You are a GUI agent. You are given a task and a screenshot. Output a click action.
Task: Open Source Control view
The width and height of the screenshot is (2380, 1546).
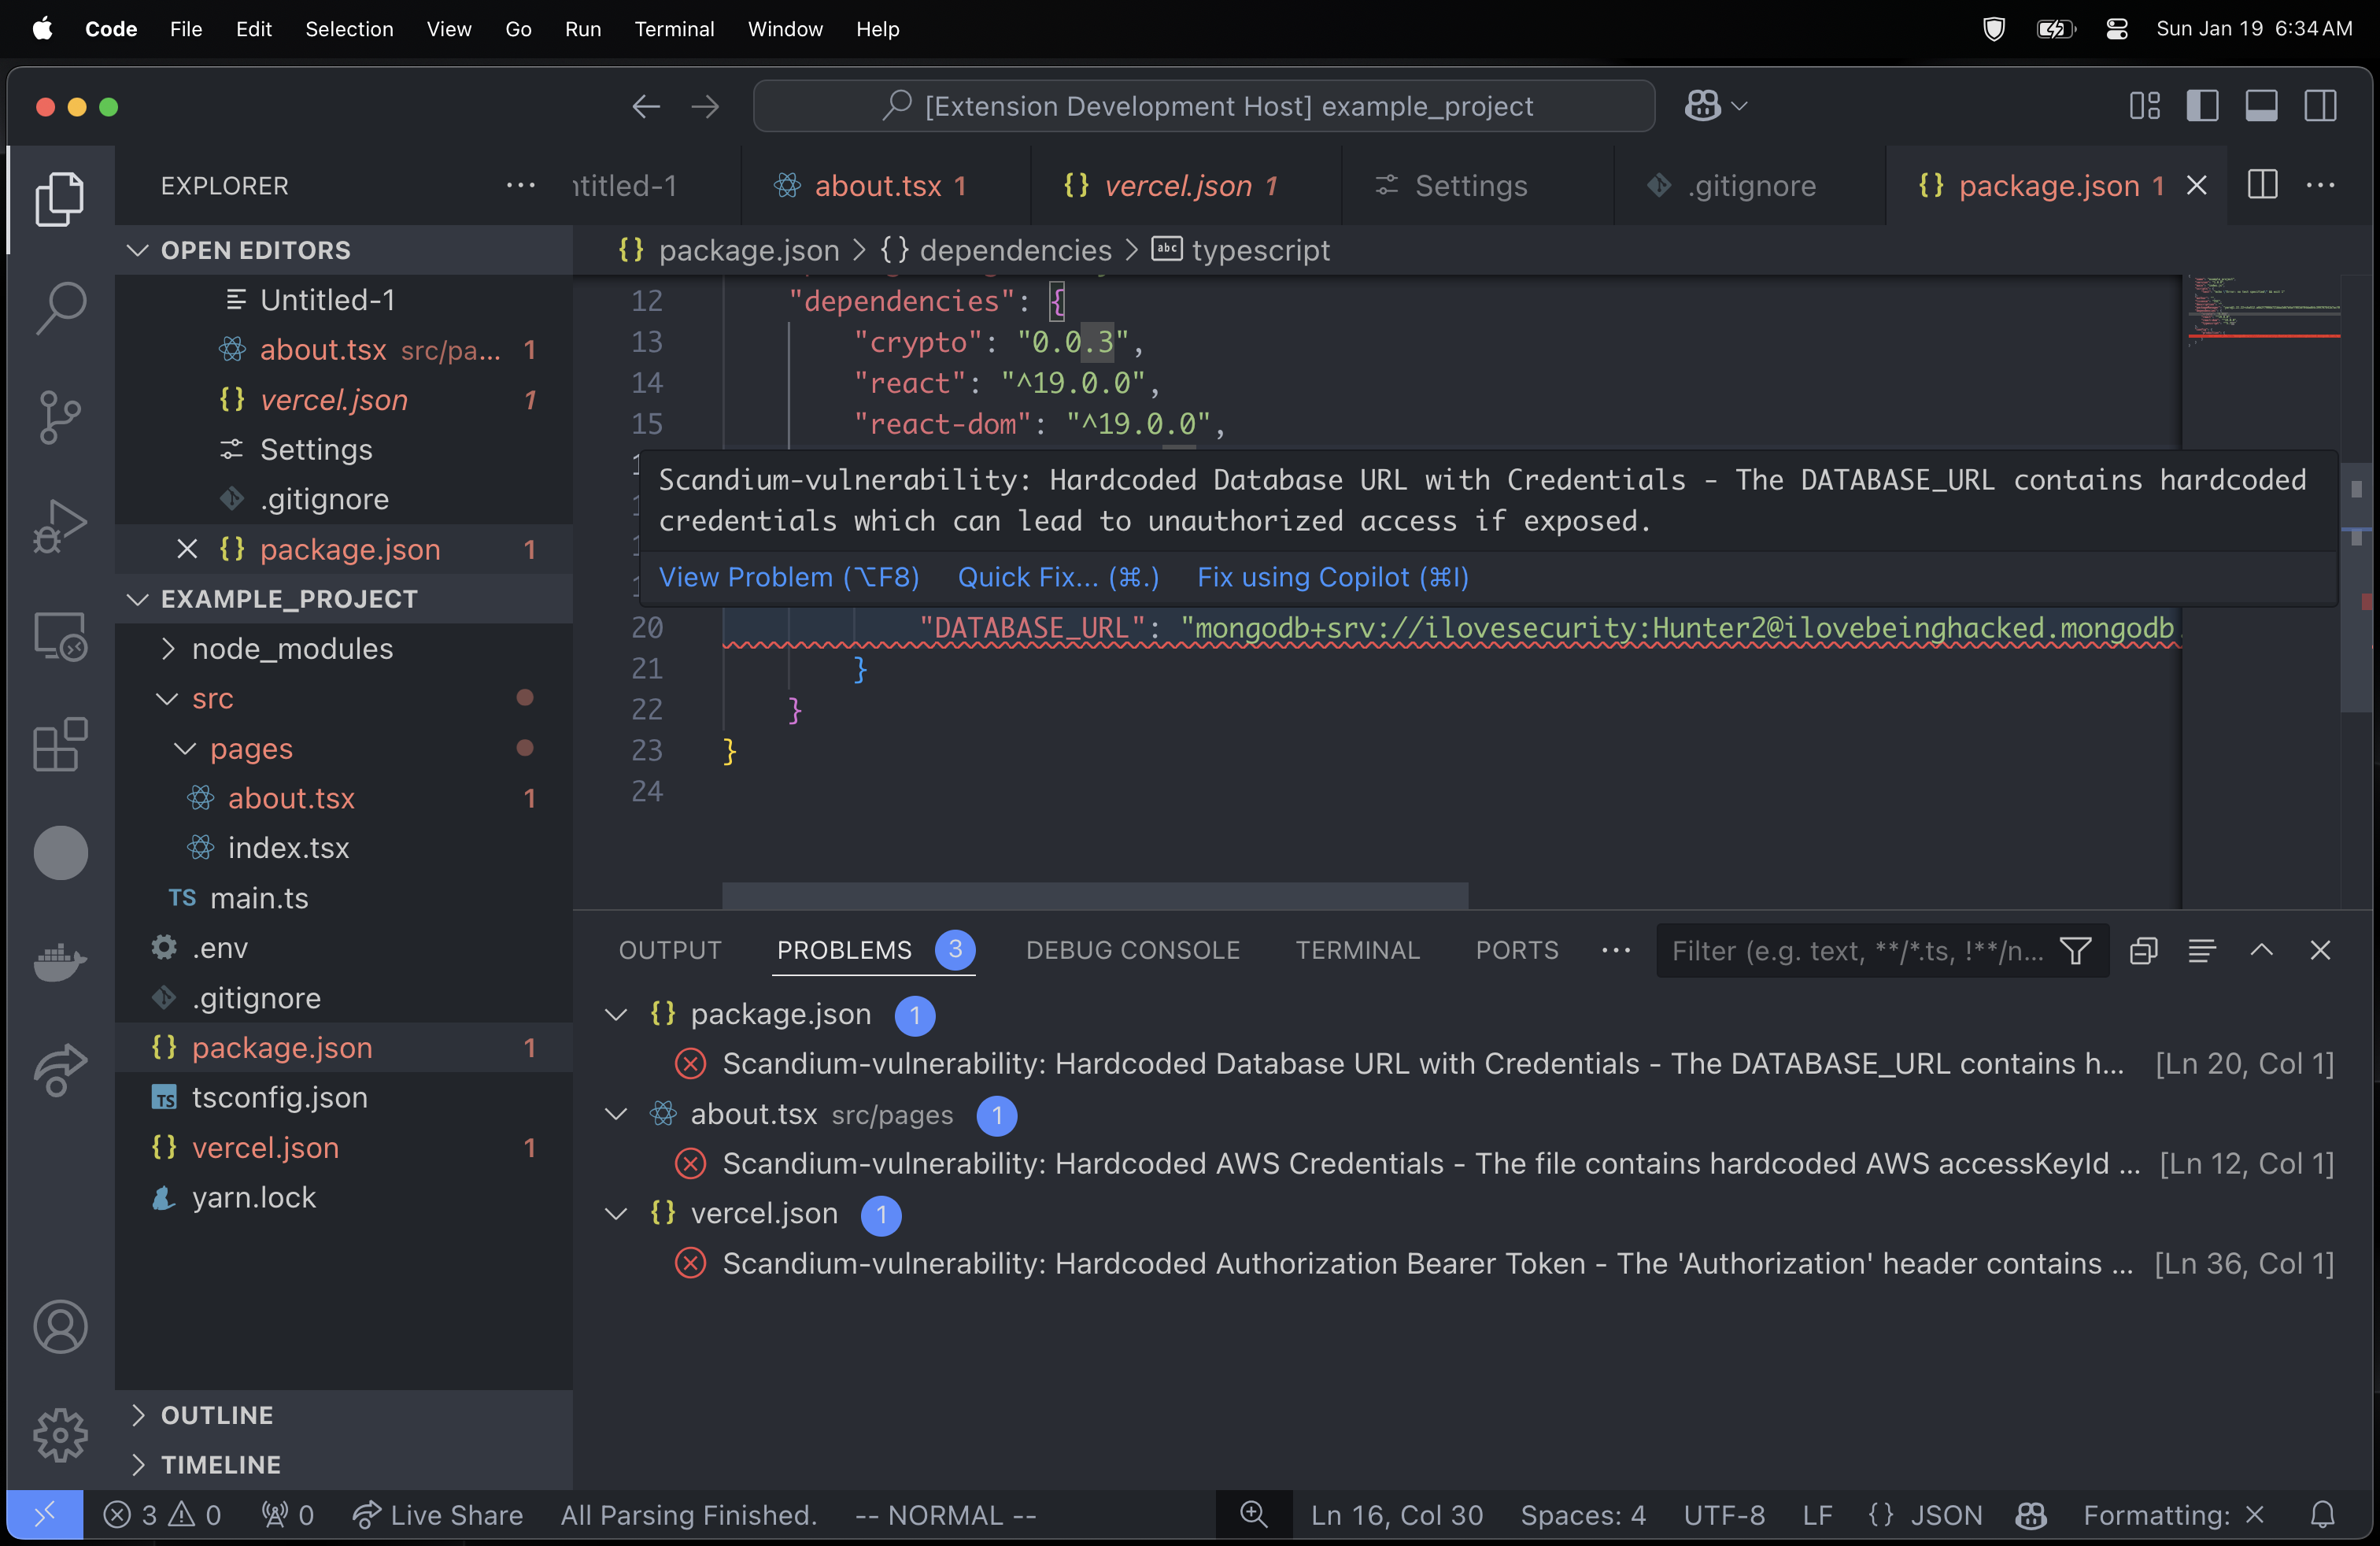[60, 416]
